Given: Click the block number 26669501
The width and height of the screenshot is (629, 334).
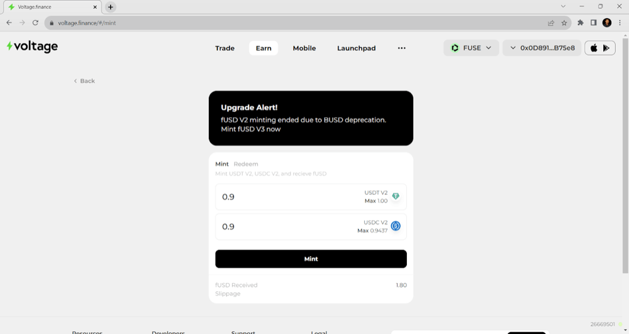Looking at the screenshot, I should click(x=602, y=324).
